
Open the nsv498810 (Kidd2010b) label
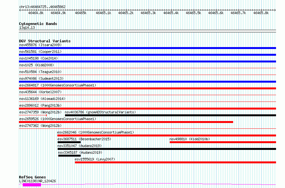[x=190, y=139]
